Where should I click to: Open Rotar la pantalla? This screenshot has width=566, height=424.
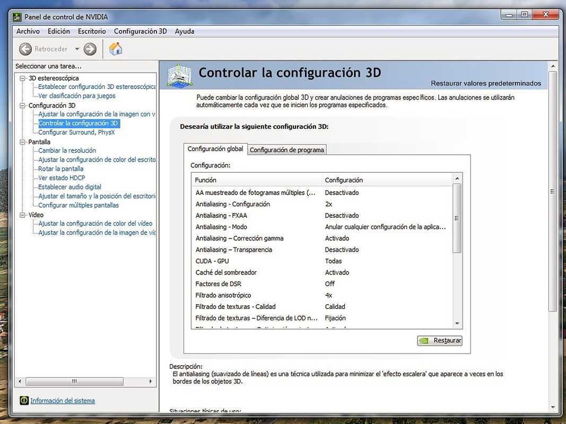pyautogui.click(x=60, y=169)
